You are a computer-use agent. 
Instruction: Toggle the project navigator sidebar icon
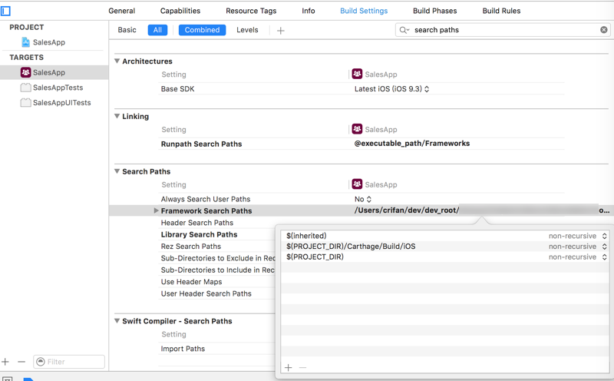point(5,12)
